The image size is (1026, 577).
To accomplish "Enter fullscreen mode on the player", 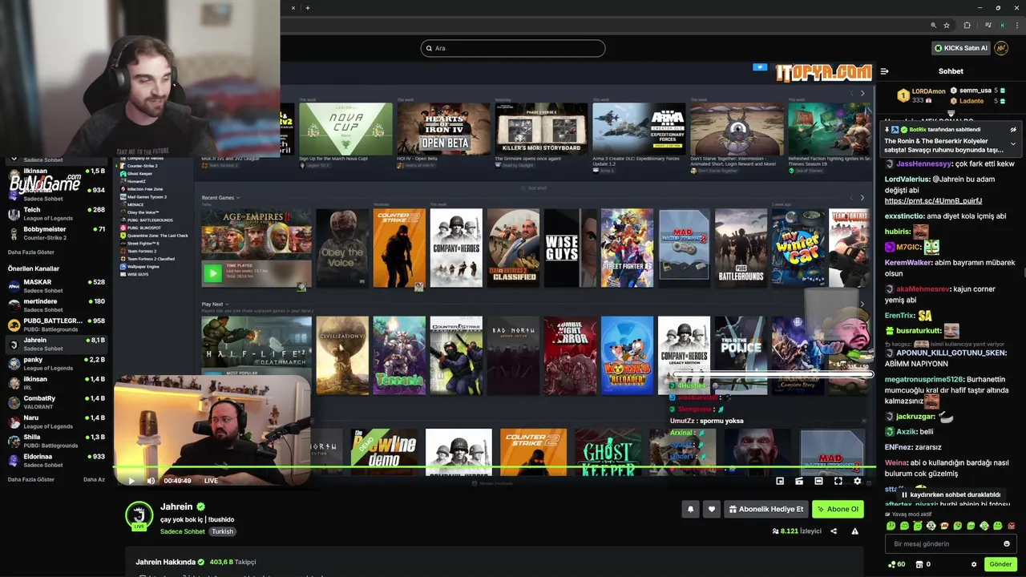I will coord(838,481).
